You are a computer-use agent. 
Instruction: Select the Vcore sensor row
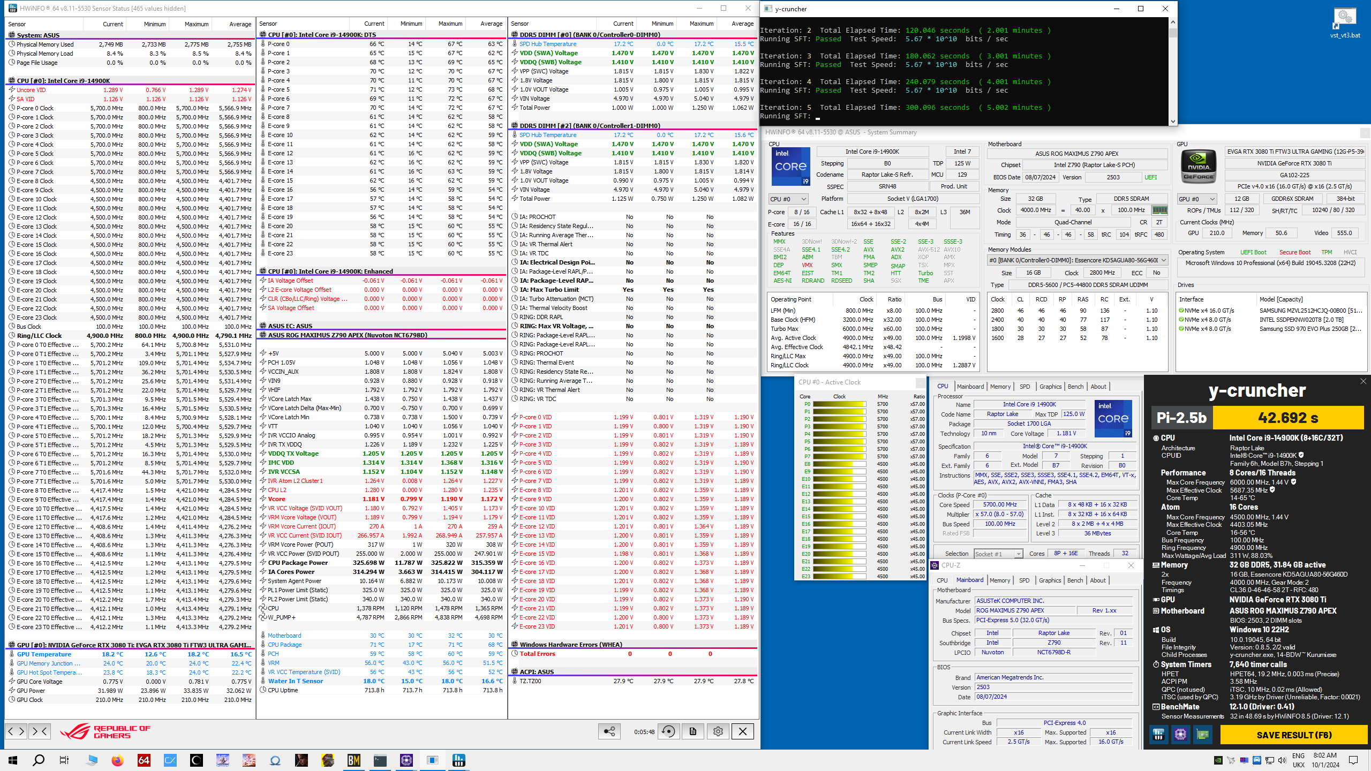[x=381, y=499]
